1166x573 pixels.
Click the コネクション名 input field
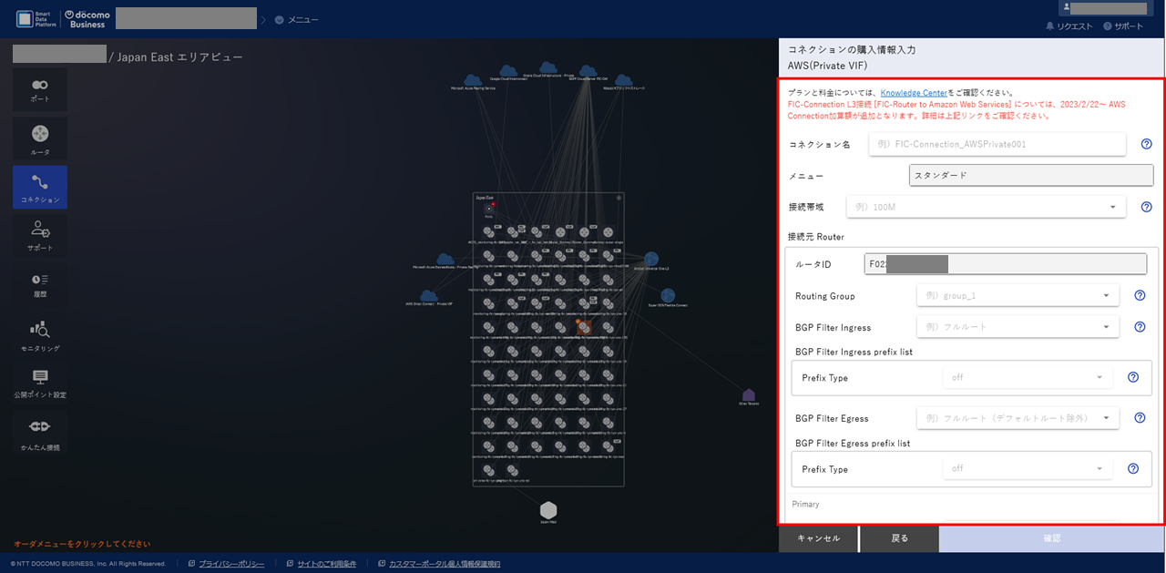point(997,143)
